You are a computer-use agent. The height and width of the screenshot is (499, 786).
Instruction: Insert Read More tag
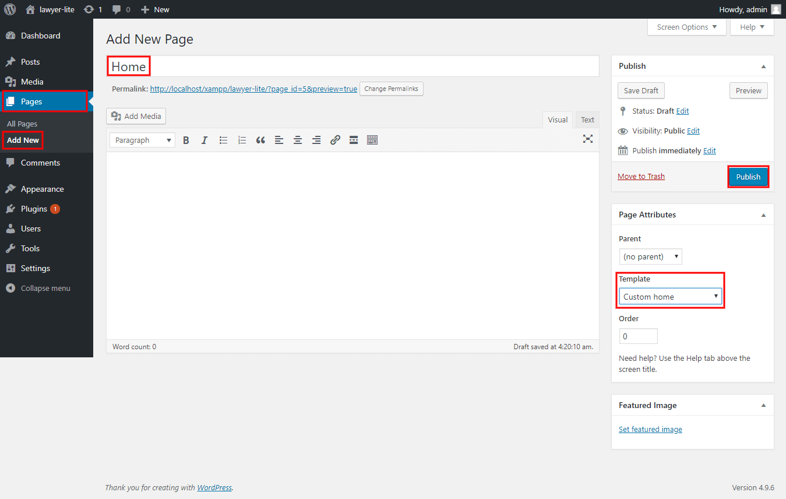[x=354, y=140]
